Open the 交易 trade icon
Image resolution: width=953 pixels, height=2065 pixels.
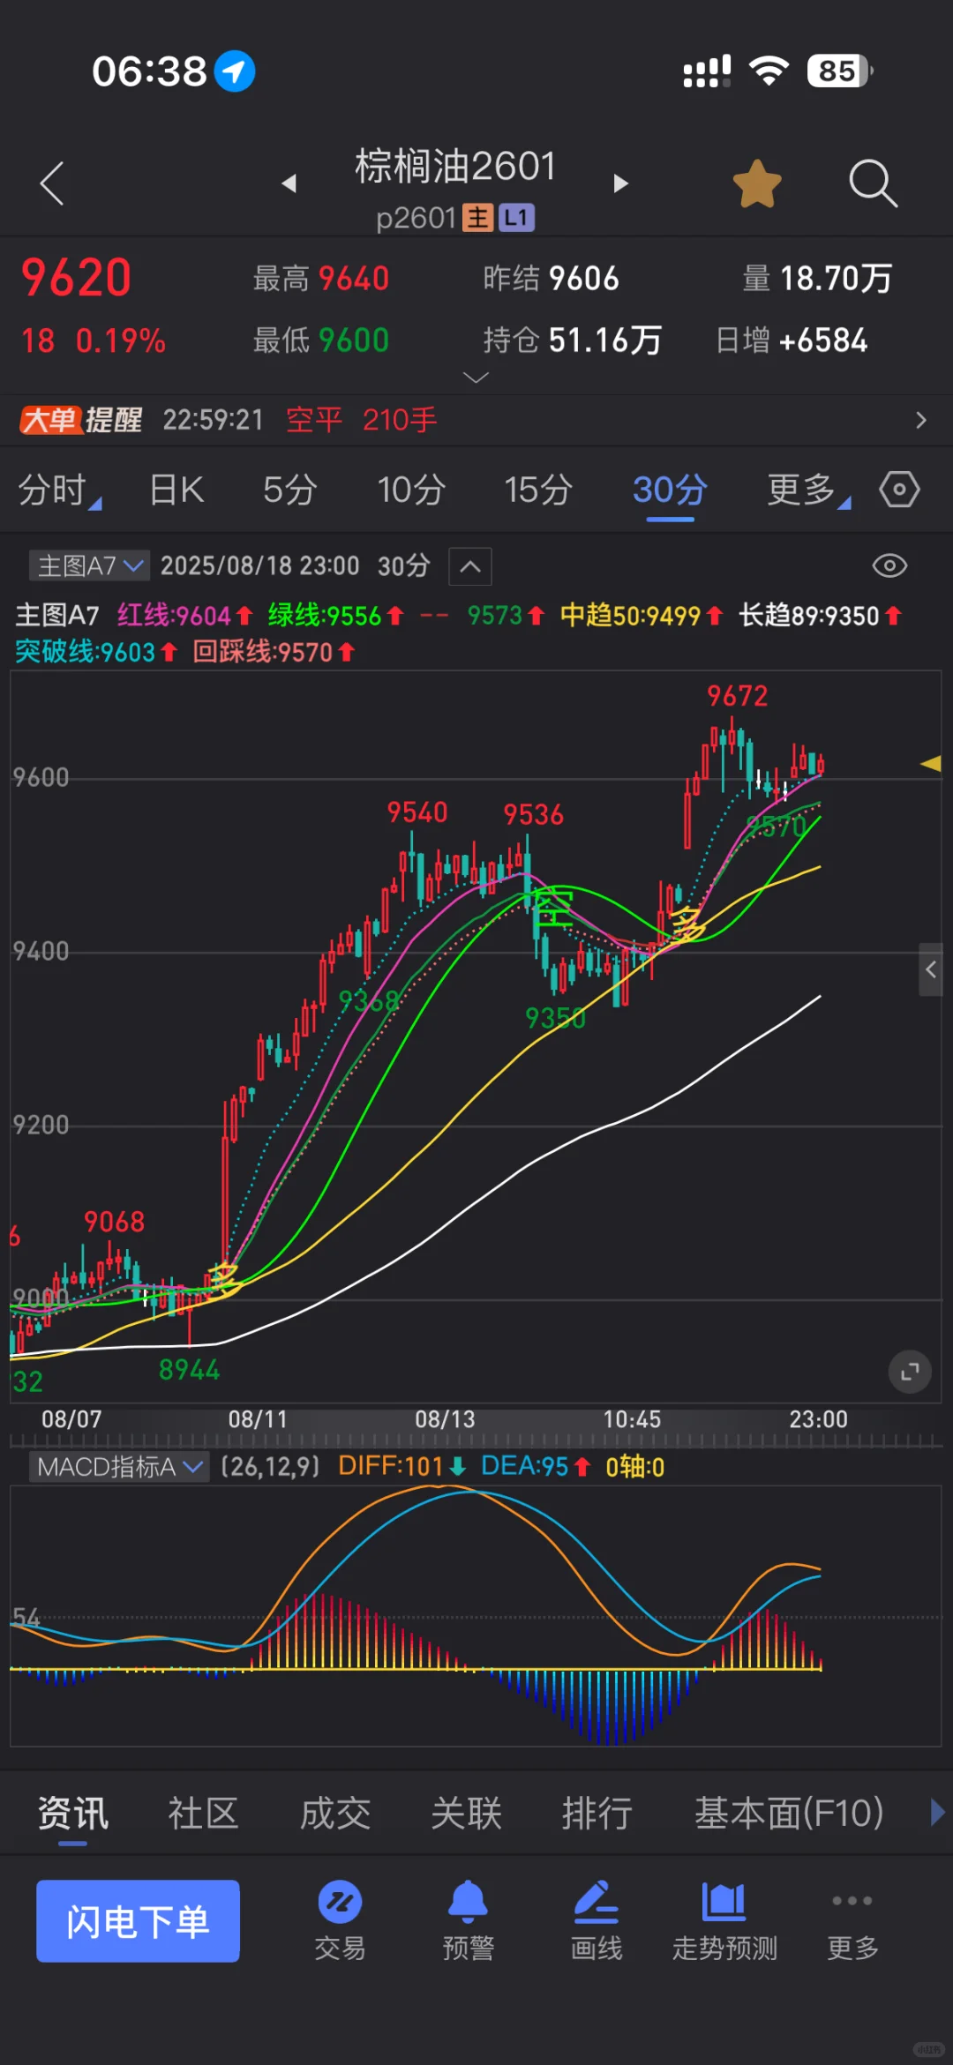(x=340, y=1921)
